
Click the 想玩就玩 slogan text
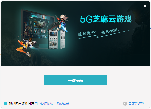pyautogui.click(x=110, y=31)
